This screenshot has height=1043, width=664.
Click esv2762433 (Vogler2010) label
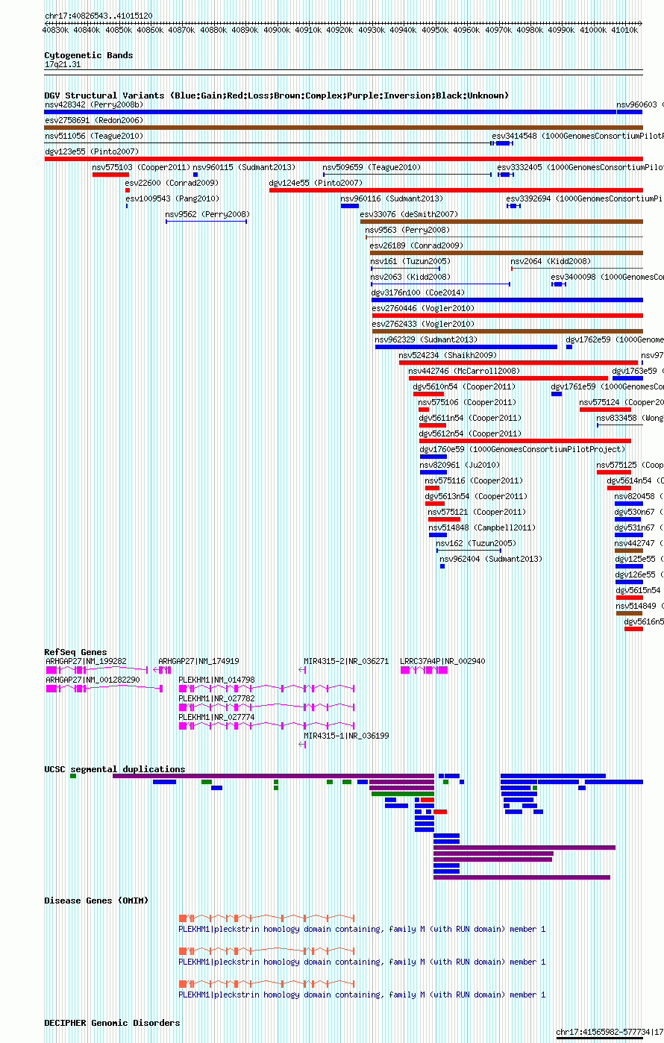click(x=423, y=325)
